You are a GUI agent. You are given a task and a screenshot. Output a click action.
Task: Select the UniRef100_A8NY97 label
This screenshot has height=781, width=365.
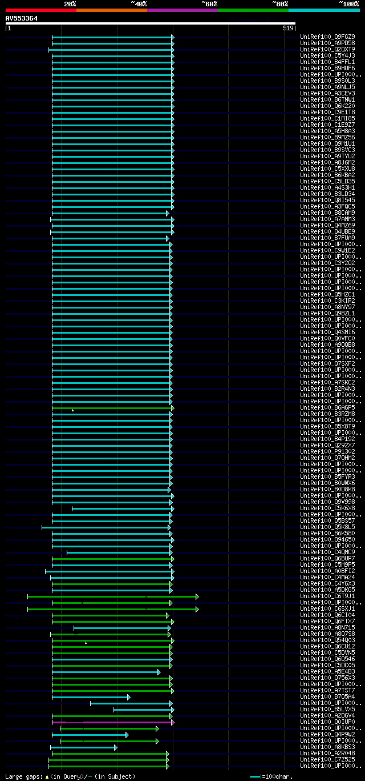point(327,307)
